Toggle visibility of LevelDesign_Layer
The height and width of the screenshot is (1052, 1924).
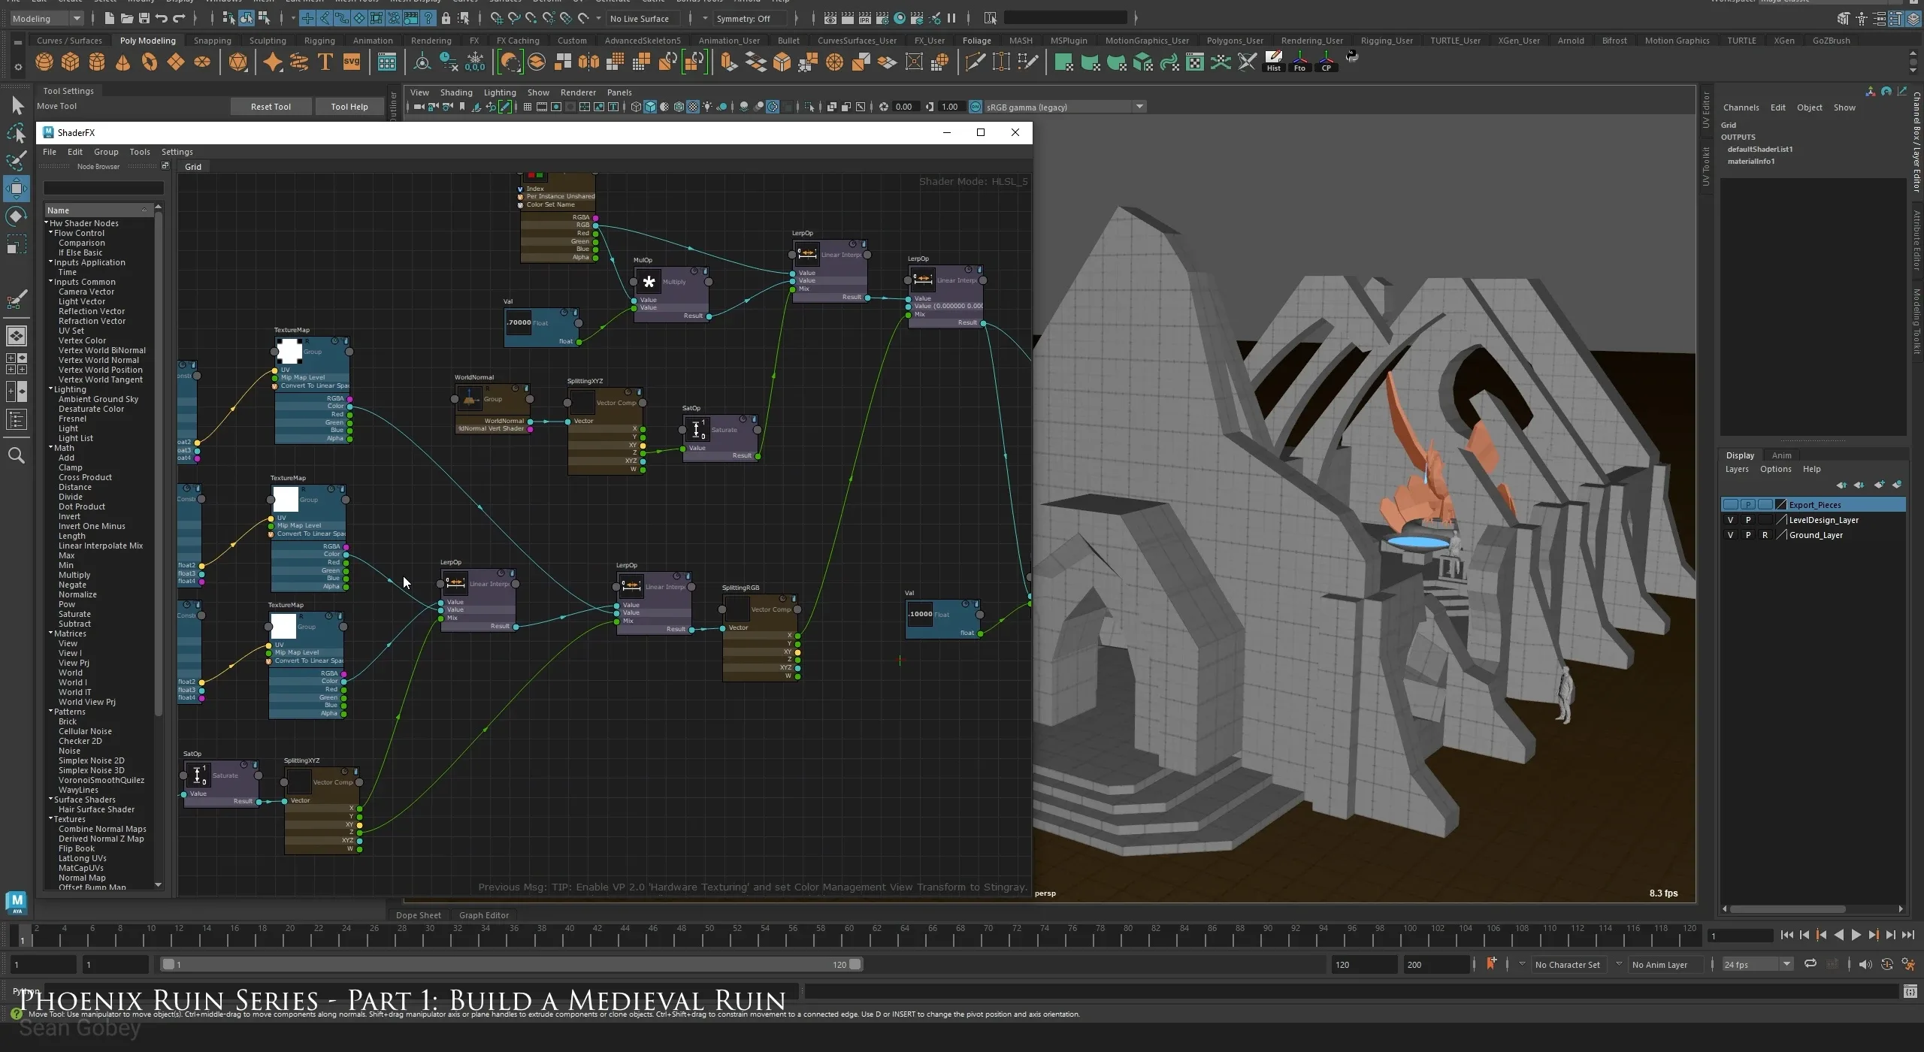[x=1731, y=520]
